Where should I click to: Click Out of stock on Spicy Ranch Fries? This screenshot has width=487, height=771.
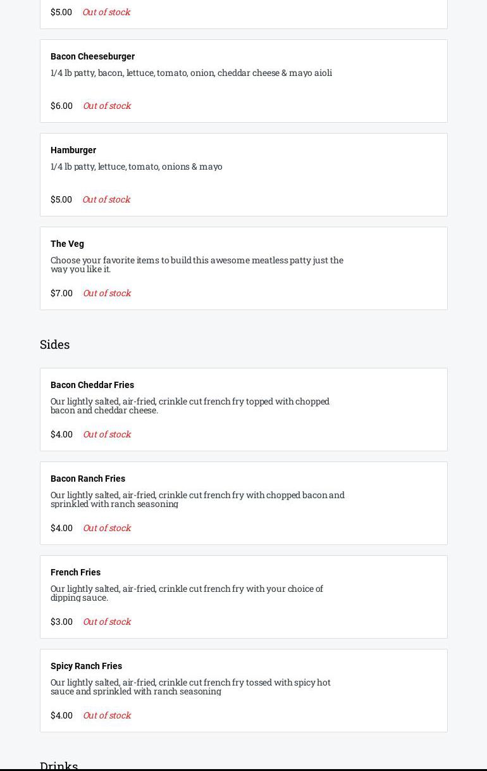coord(107,715)
